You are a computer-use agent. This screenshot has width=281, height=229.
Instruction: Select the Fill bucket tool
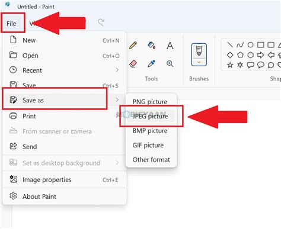tap(152, 45)
